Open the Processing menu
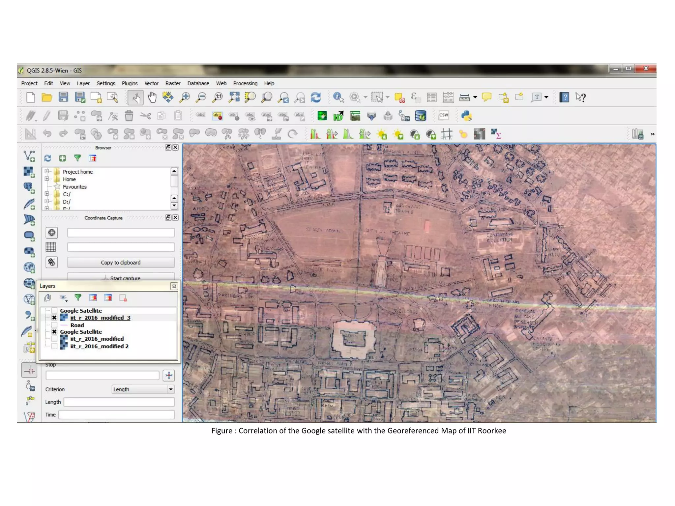Viewport: 675px width, 506px height. 245,83
